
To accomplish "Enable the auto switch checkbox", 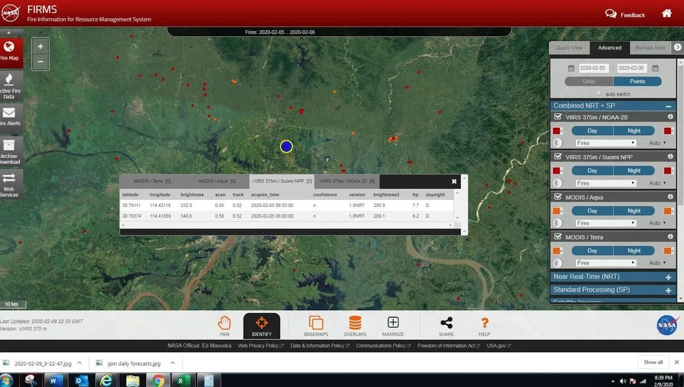I will [x=598, y=94].
